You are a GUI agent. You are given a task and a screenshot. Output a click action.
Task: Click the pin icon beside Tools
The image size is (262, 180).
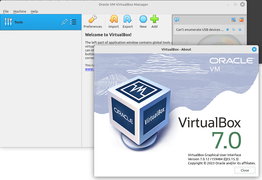pos(65,22)
